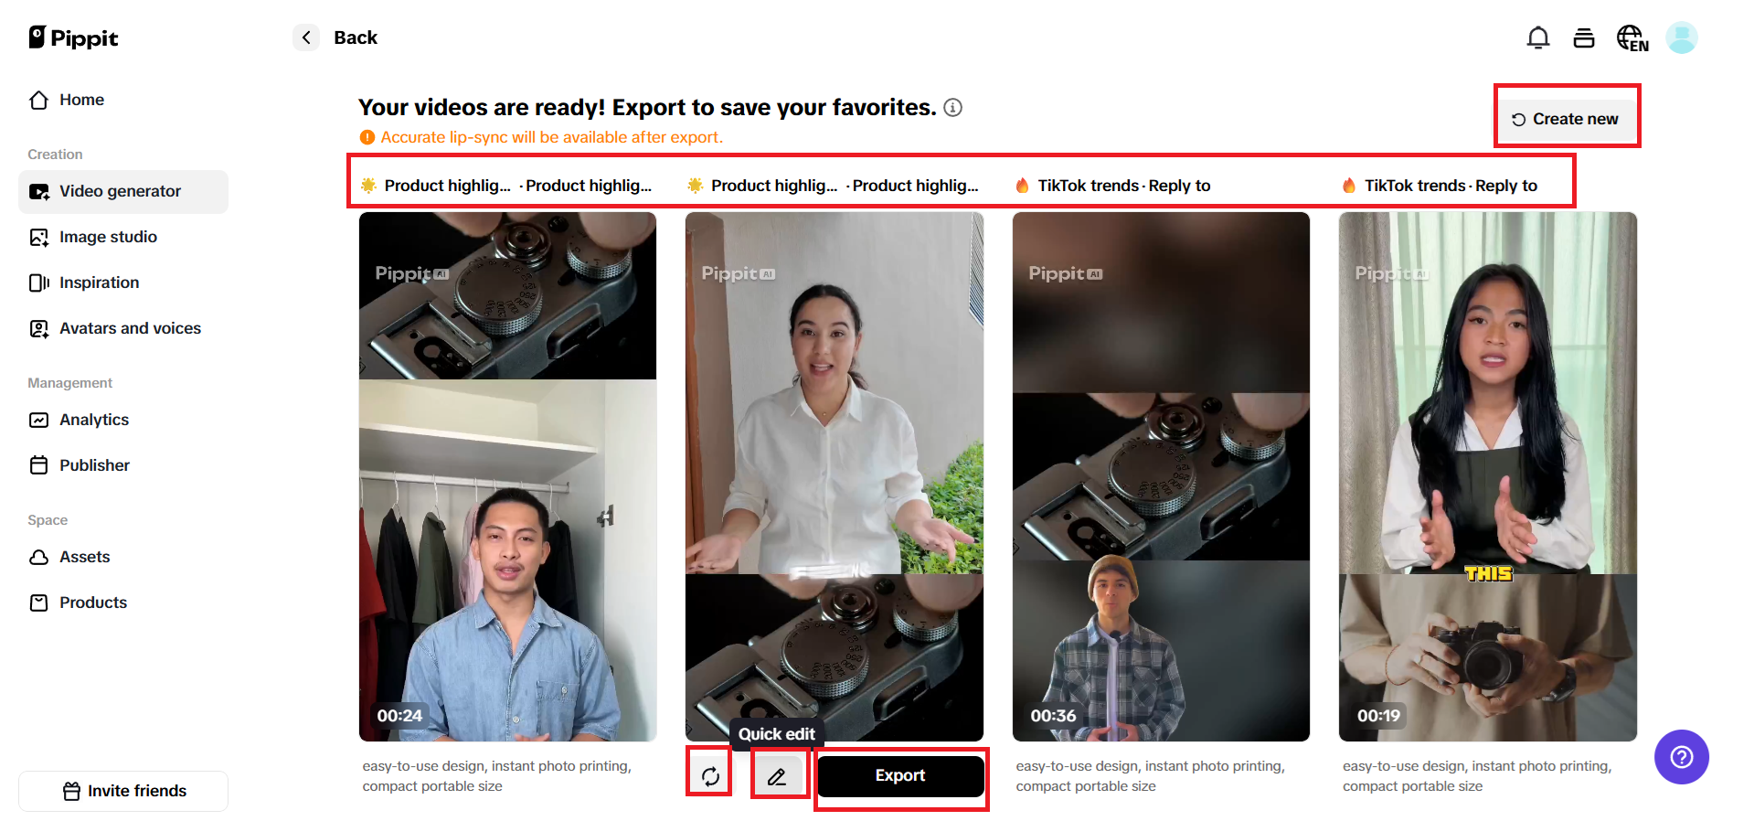Click the lip-sync availability notice

click(541, 137)
